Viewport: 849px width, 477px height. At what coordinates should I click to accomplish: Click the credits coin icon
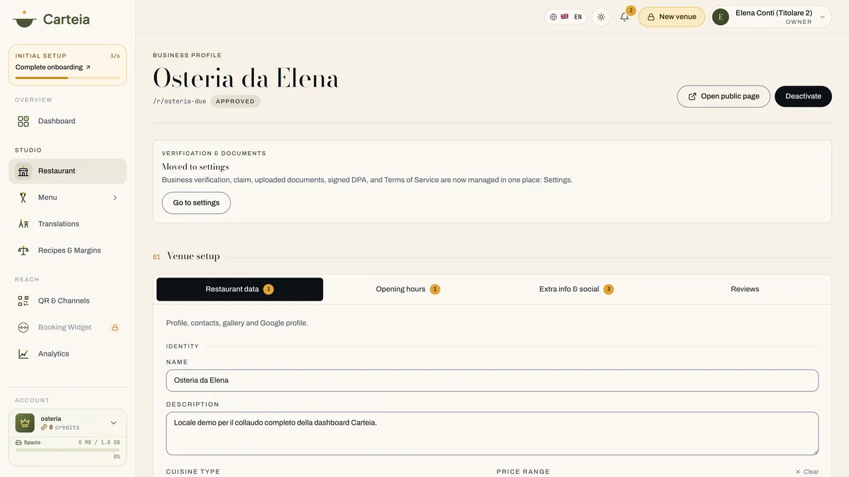[44, 427]
